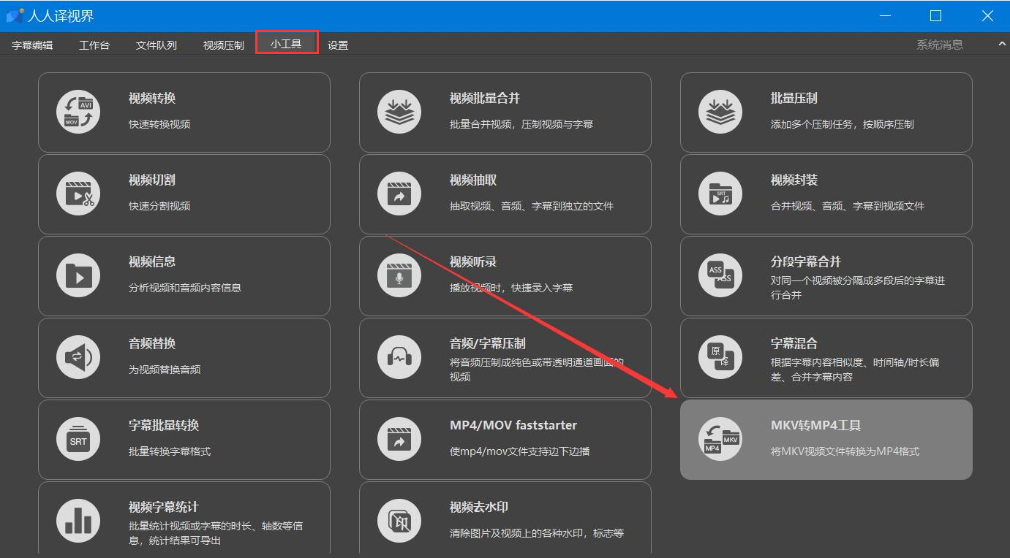
Task: Click the 视频信息 media info icon
Action: 78,275
